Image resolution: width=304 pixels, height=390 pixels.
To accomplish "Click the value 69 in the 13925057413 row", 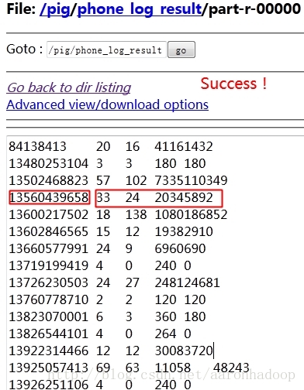I will [103, 368].
